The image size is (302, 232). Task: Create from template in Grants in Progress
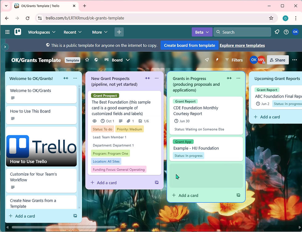coord(238,195)
